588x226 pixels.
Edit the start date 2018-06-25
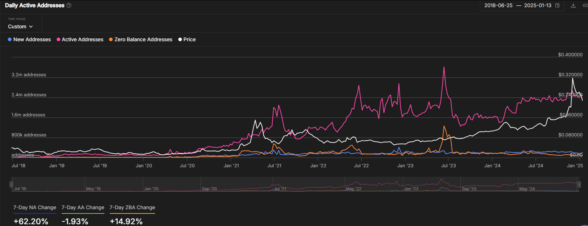(498, 5)
